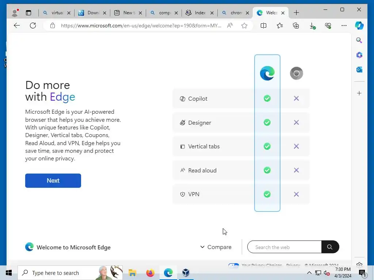Submit the web search magnifier button
374x280 pixels.
(330, 247)
